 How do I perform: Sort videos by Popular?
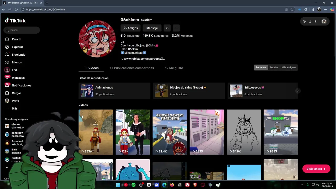click(x=274, y=67)
